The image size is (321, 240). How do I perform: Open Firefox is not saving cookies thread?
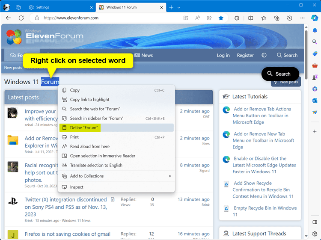click(68, 234)
